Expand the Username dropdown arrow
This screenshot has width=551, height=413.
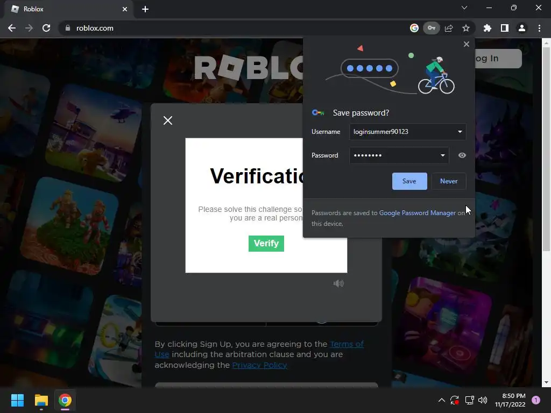point(460,132)
